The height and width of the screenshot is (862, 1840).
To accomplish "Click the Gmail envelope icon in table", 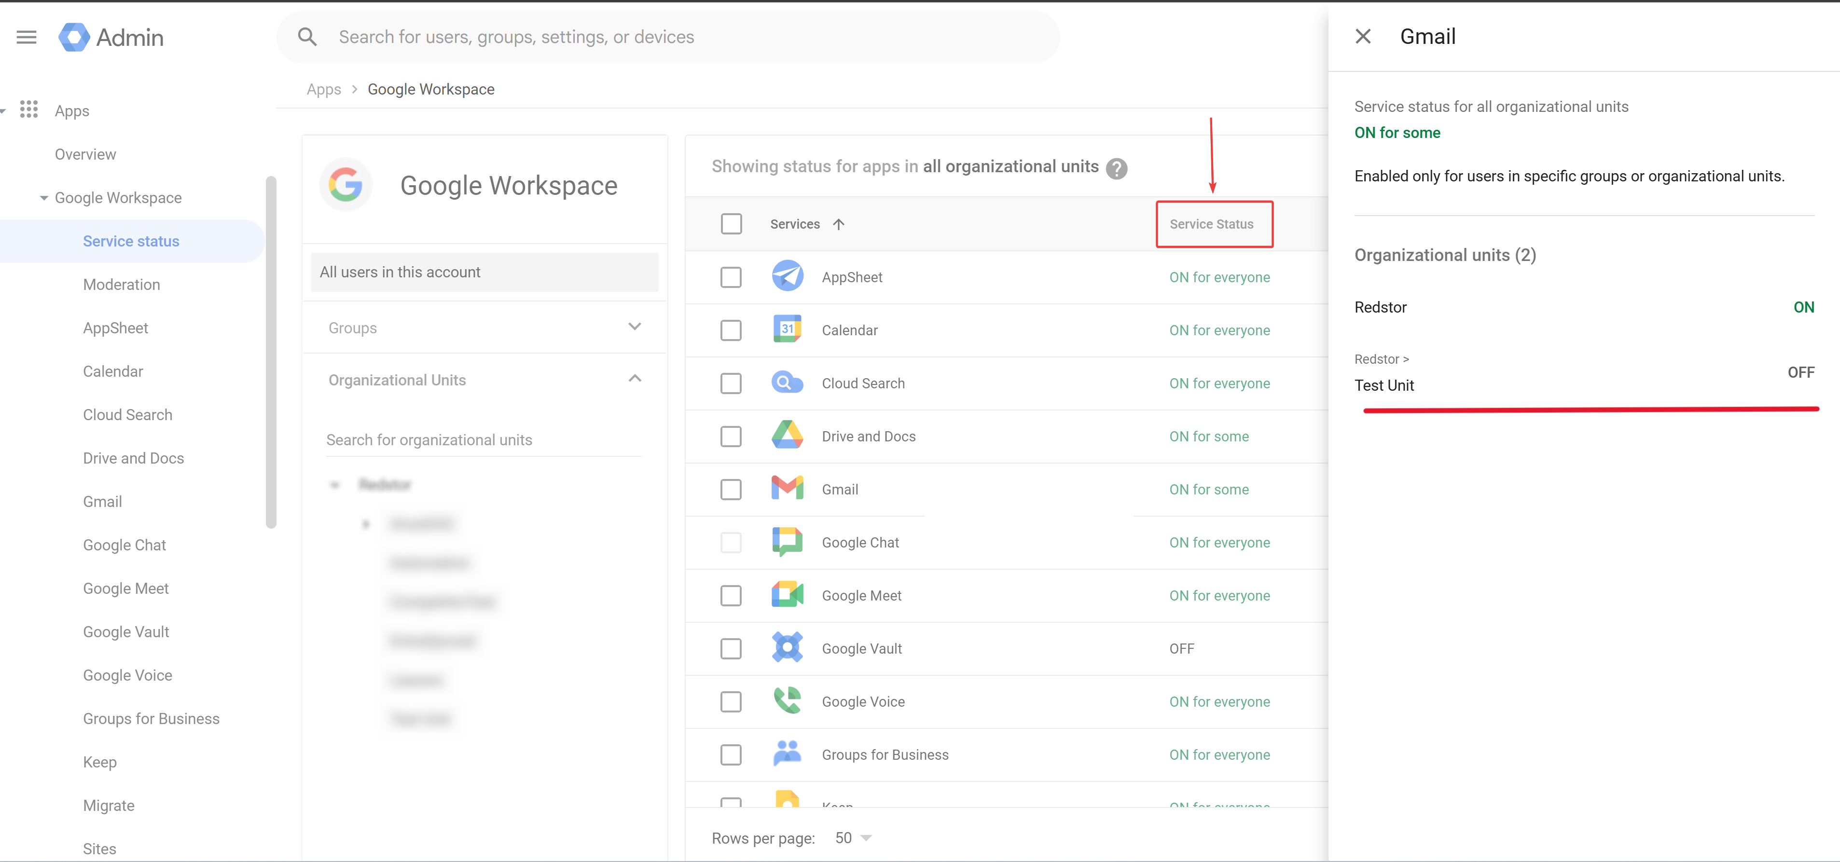I will [x=787, y=489].
